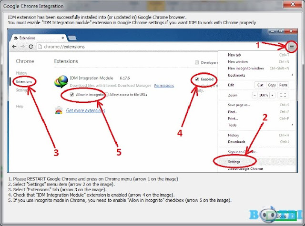Click the browser forward arrow
Viewport: 305px width, 226px height.
coord(22,47)
